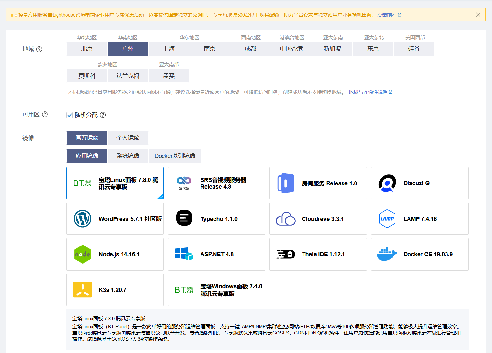Viewport: 492px width, 353px height.
Task: Choose the Typecho 1.1.0 label
Action: coord(219,219)
